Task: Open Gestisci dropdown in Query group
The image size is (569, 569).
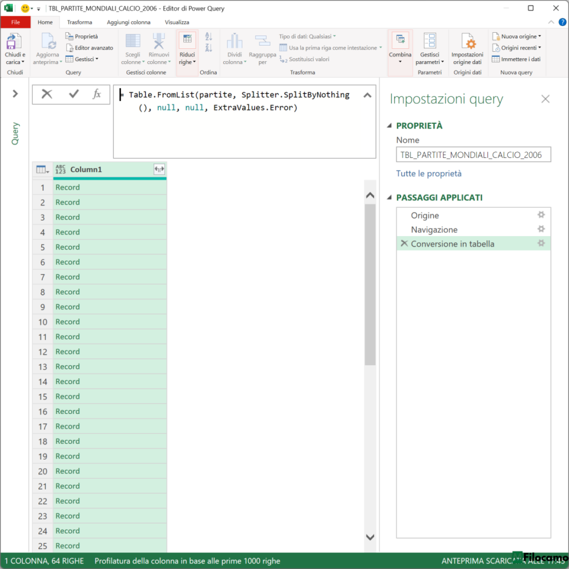Action: 82,59
